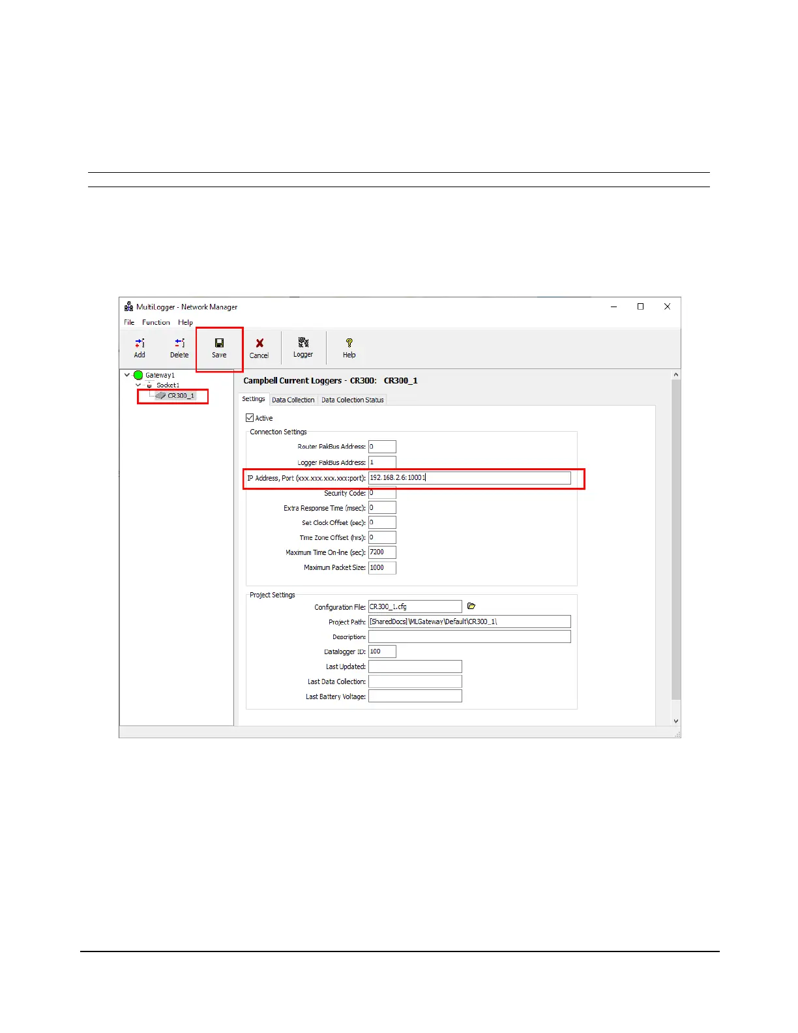The width and height of the screenshot is (798, 1033).
Task: Click the Configuration File field
Action: [x=415, y=606]
